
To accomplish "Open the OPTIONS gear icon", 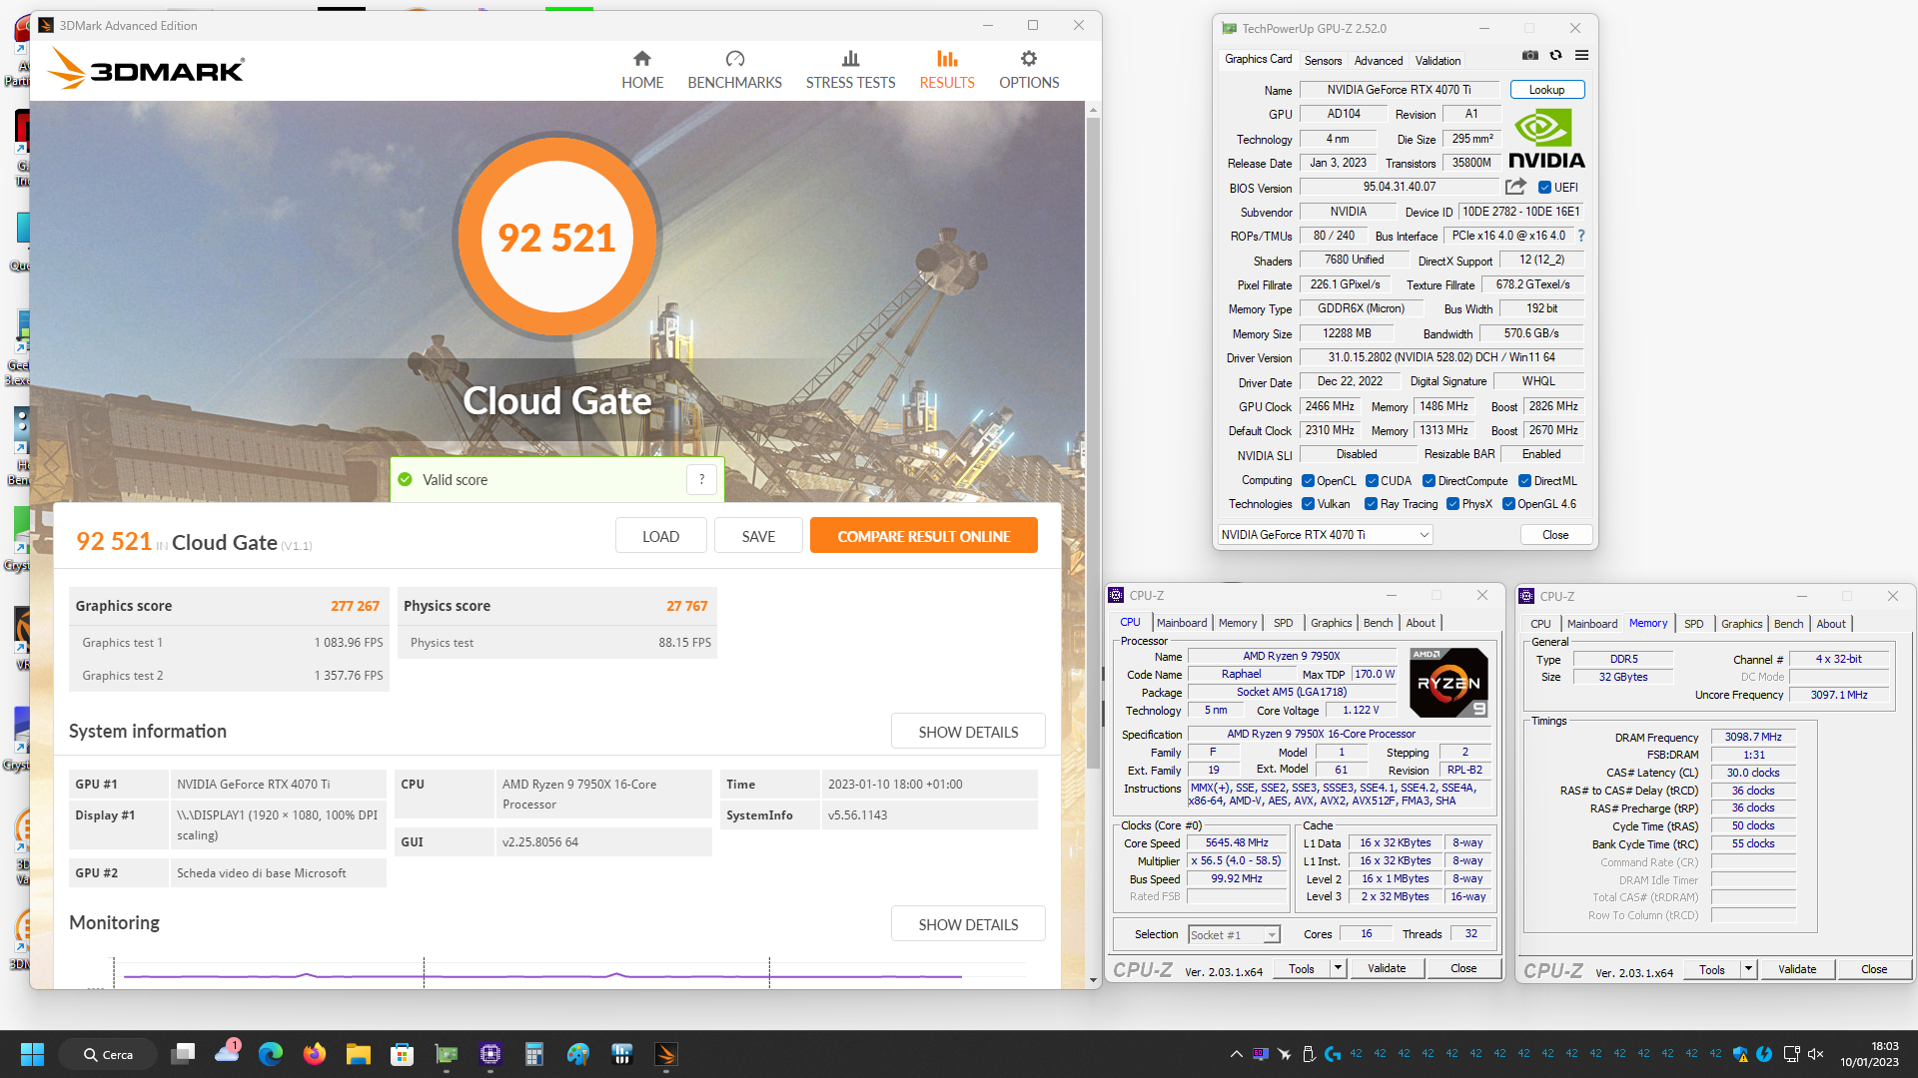I will coord(1029,59).
